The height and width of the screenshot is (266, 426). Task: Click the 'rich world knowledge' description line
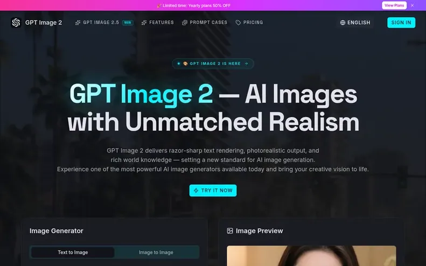click(213, 160)
